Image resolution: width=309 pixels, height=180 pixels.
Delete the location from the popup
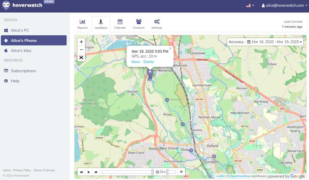tap(149, 62)
